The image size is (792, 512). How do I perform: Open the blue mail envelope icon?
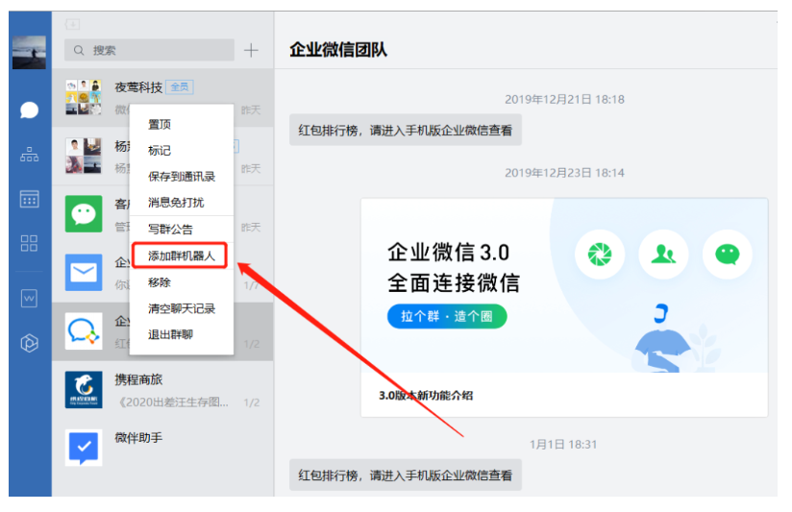pos(84,273)
